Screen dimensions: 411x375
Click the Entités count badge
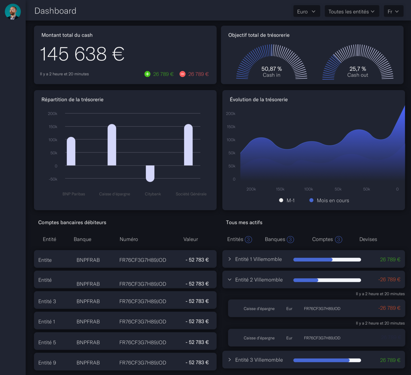click(248, 239)
